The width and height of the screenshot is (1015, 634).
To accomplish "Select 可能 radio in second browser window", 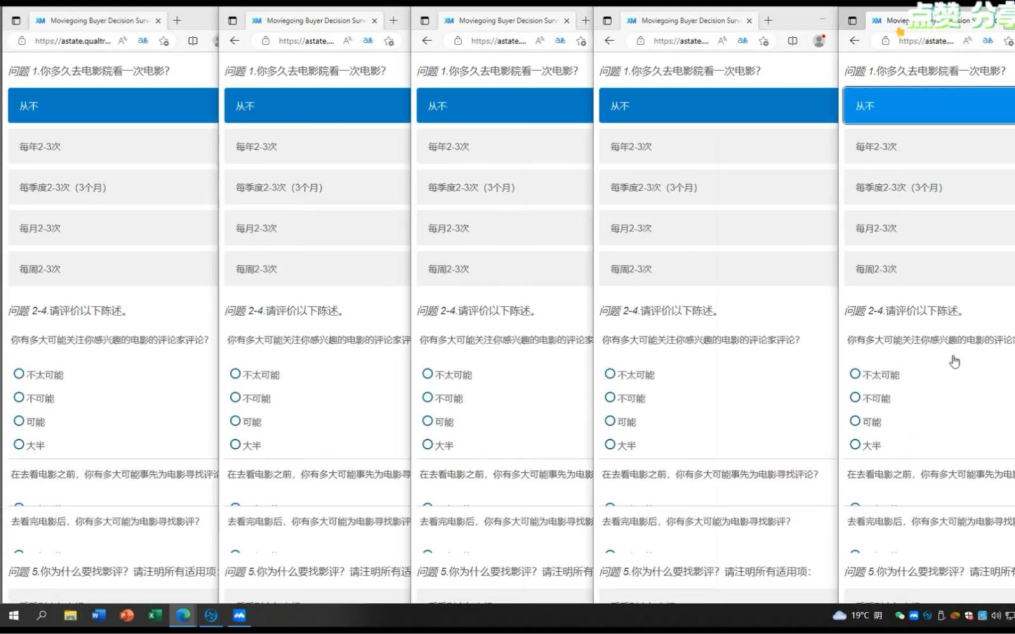I will click(x=236, y=421).
